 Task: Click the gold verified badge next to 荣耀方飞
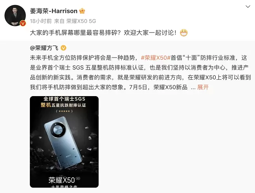tap(64, 48)
